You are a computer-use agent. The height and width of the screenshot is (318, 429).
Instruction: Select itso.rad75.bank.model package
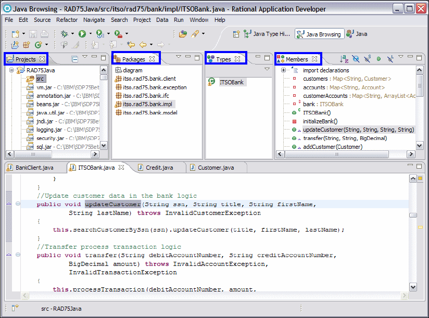(x=150, y=113)
